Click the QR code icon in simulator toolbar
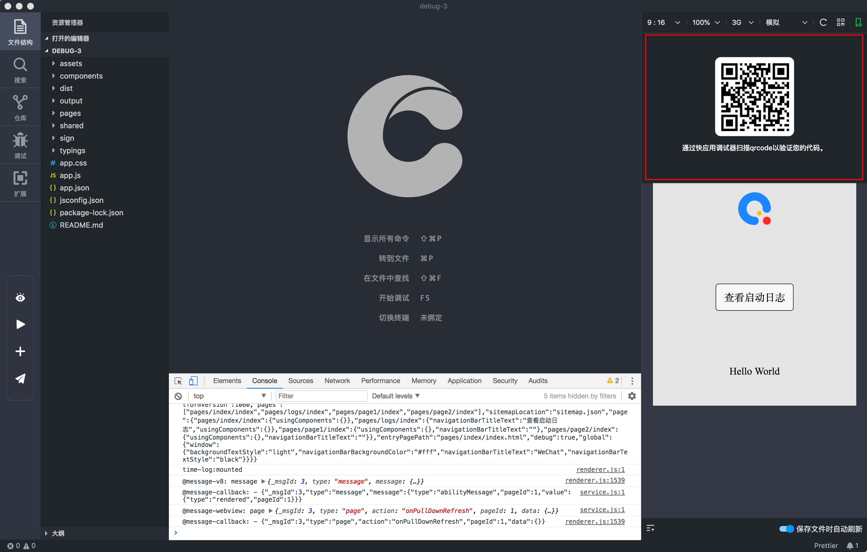 click(x=840, y=22)
